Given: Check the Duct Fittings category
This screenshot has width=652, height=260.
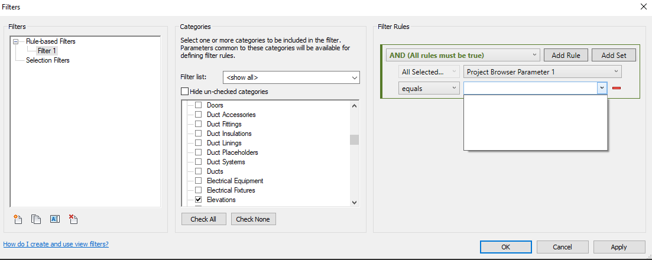Looking at the screenshot, I should click(199, 124).
